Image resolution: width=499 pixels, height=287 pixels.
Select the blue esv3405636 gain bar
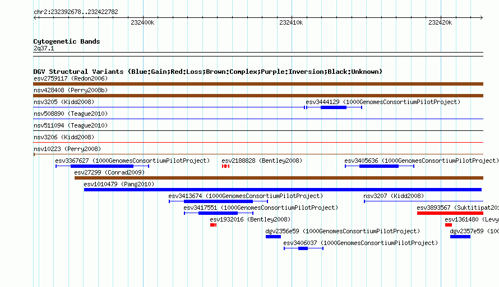[x=380, y=166]
